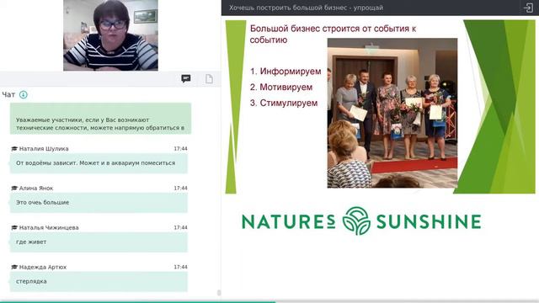Open the chat tab icon
The image size is (539, 303).
pyautogui.click(x=186, y=78)
